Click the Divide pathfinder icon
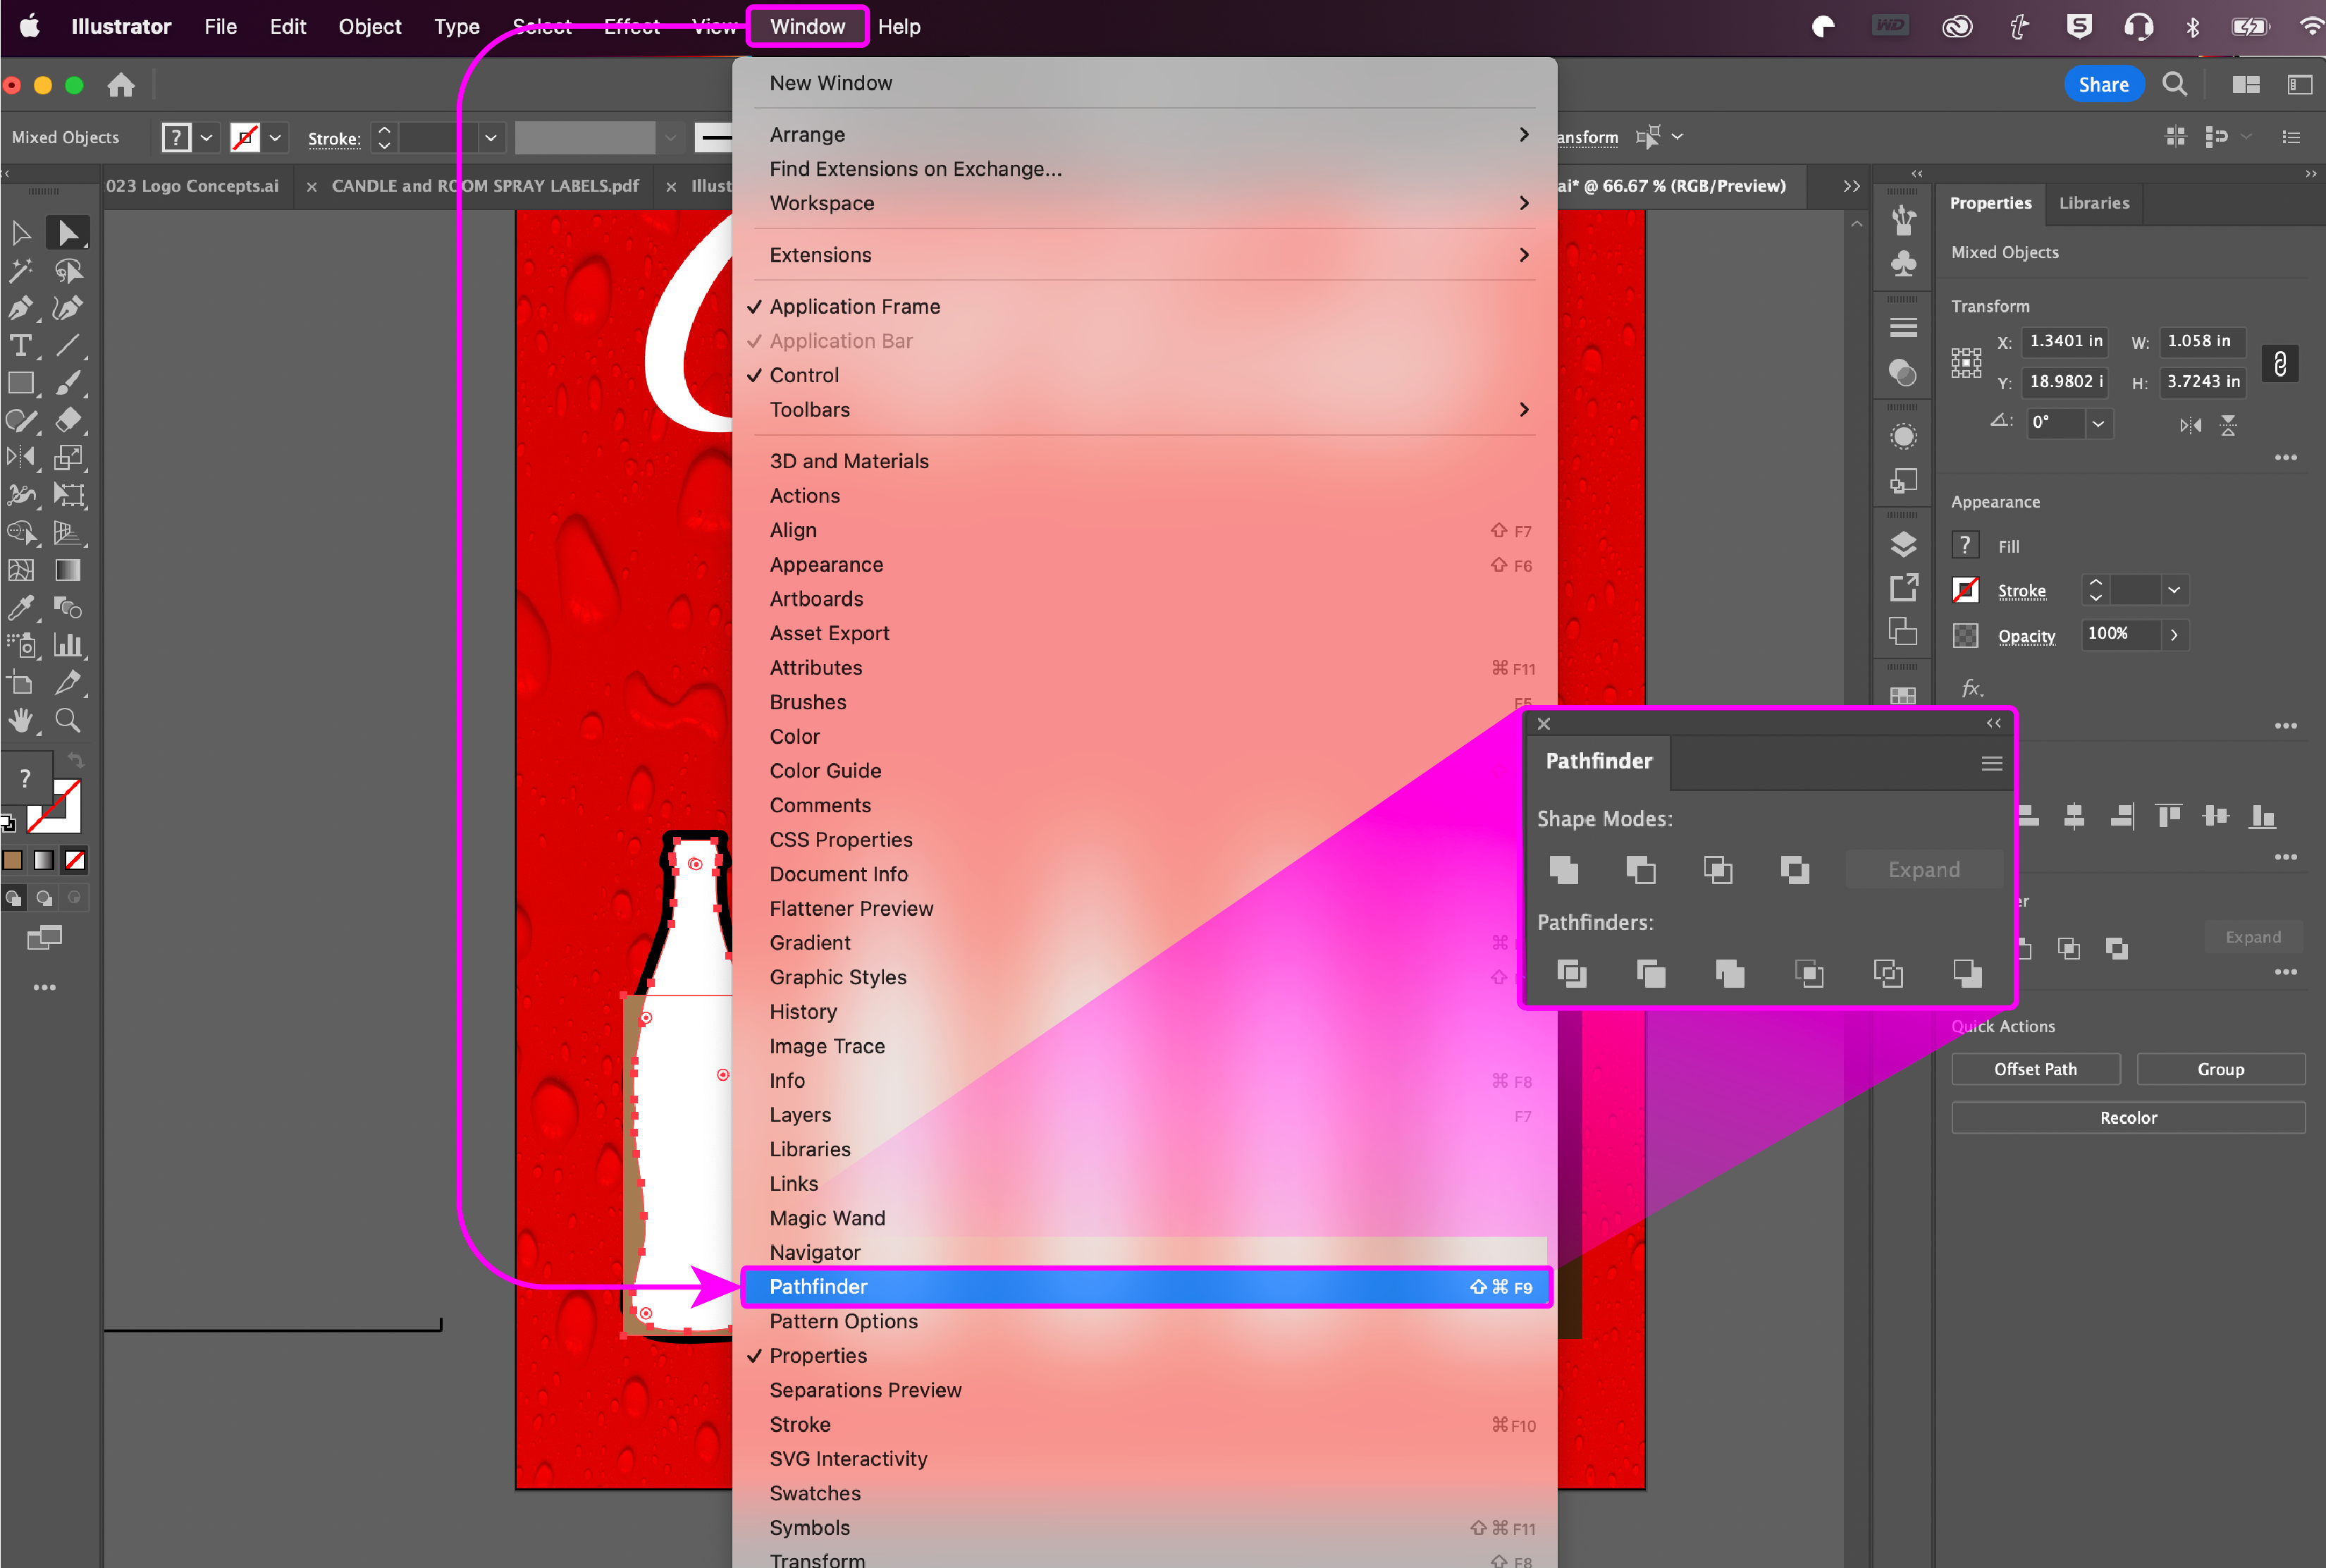Screen dimensions: 2326x1568 pyautogui.click(x=1571, y=973)
